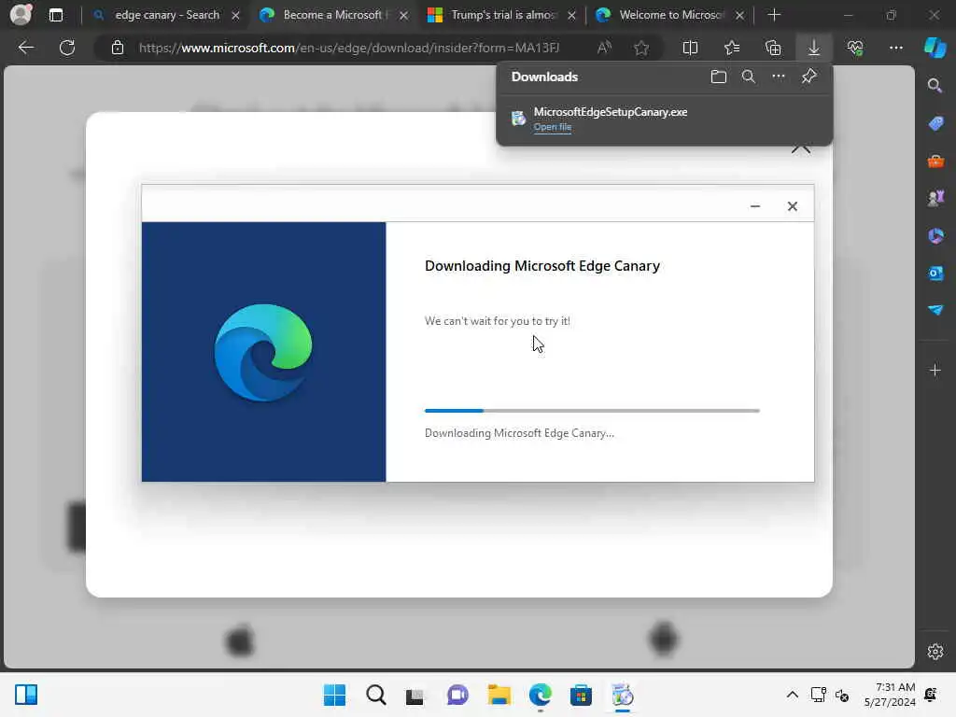Open Browser essentials heart icon

pos(855,48)
